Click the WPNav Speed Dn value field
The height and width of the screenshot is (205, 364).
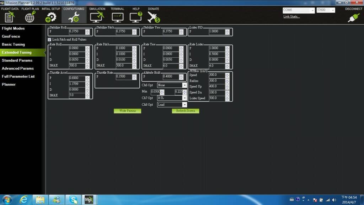tap(217, 93)
